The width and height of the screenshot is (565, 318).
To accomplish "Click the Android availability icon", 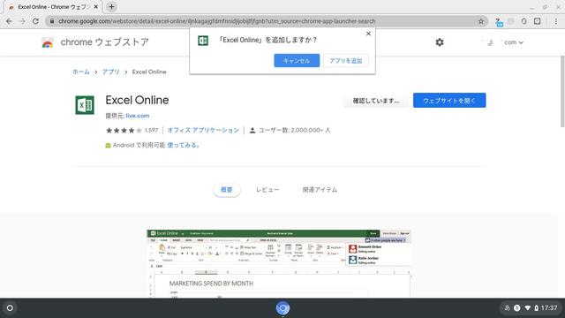I will [108, 145].
